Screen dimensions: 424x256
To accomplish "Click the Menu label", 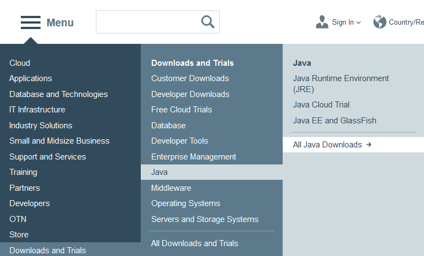I will [60, 22].
